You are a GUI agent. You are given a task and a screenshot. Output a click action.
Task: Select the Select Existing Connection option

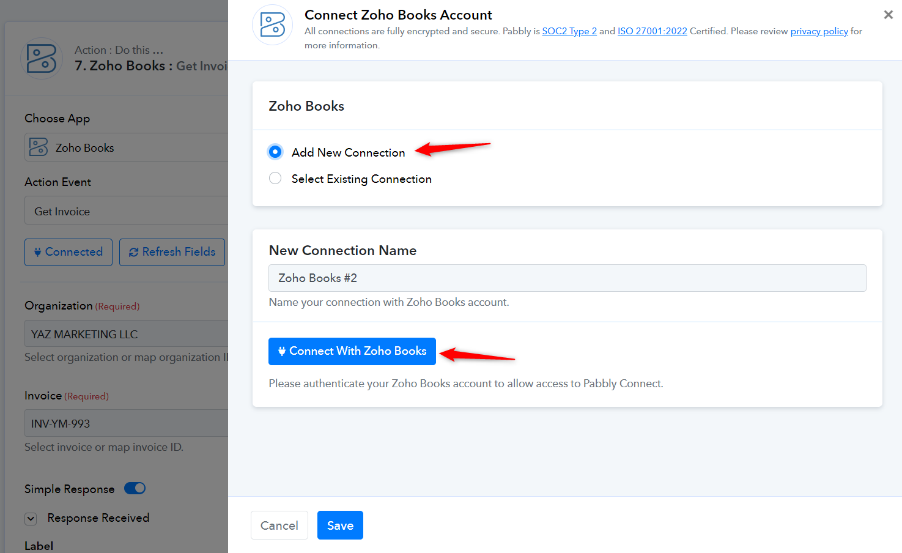pyautogui.click(x=275, y=178)
